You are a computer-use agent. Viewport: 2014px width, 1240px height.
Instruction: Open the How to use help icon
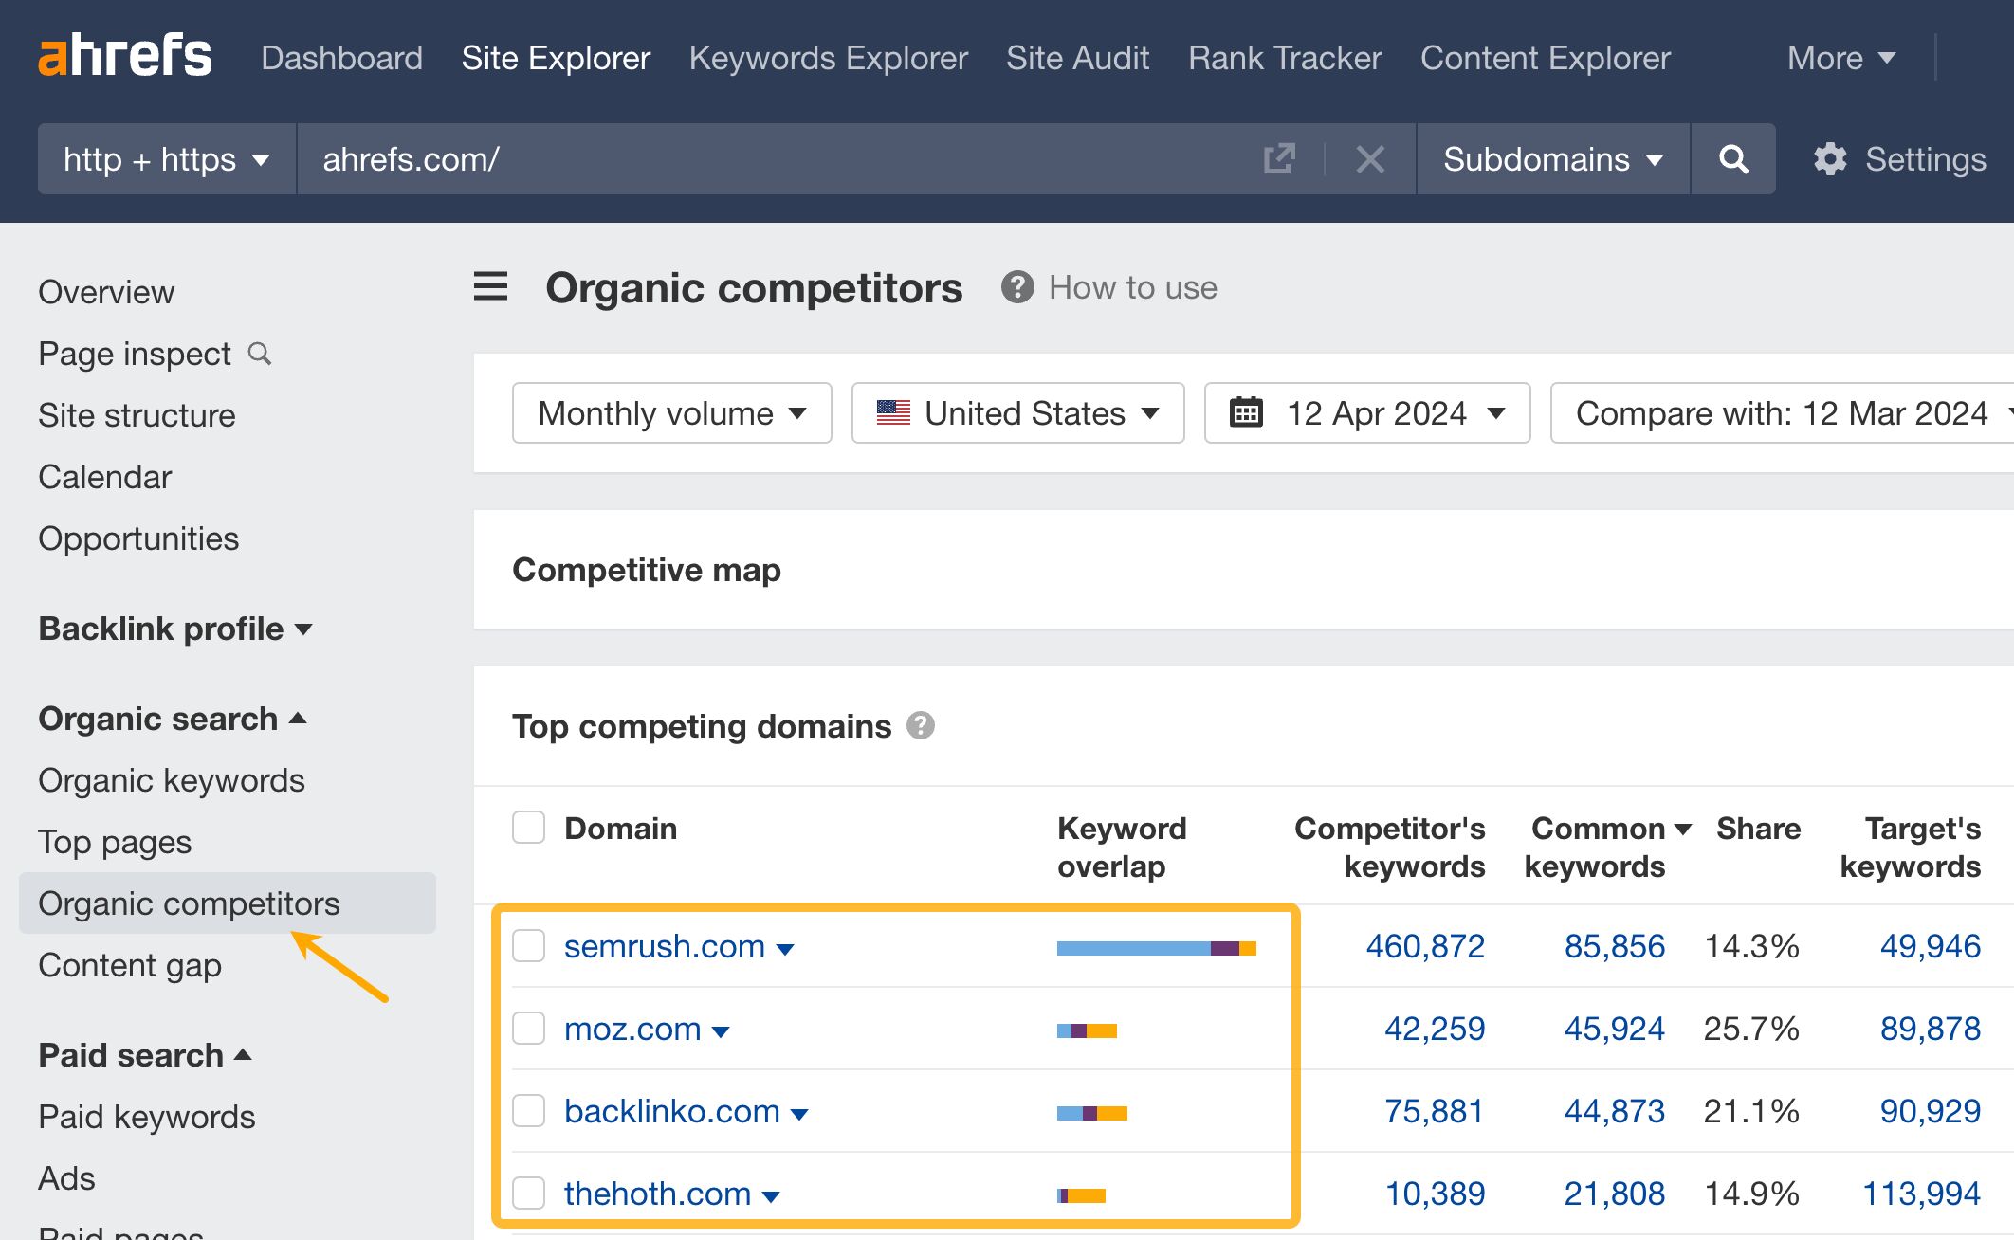click(x=1016, y=287)
